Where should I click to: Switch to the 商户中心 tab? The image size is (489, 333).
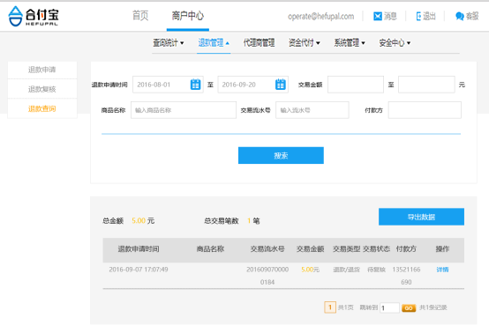188,16
